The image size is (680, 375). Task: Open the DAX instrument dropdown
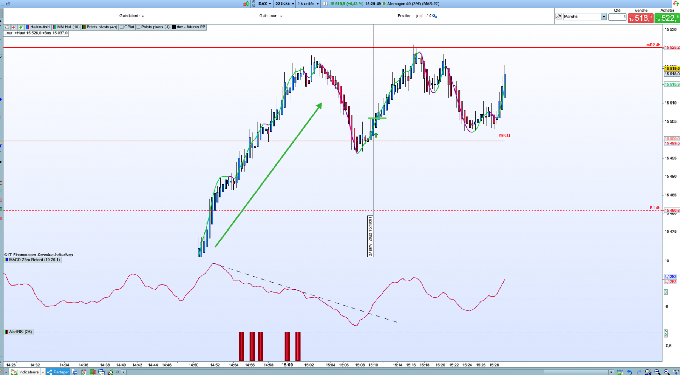click(265, 4)
